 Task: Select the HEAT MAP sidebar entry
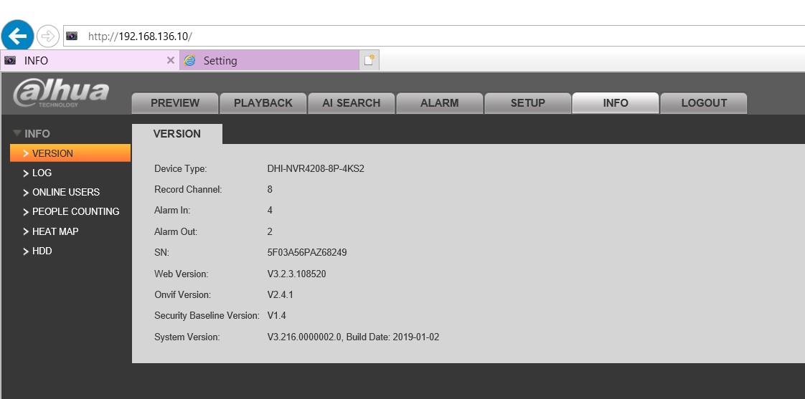[55, 231]
